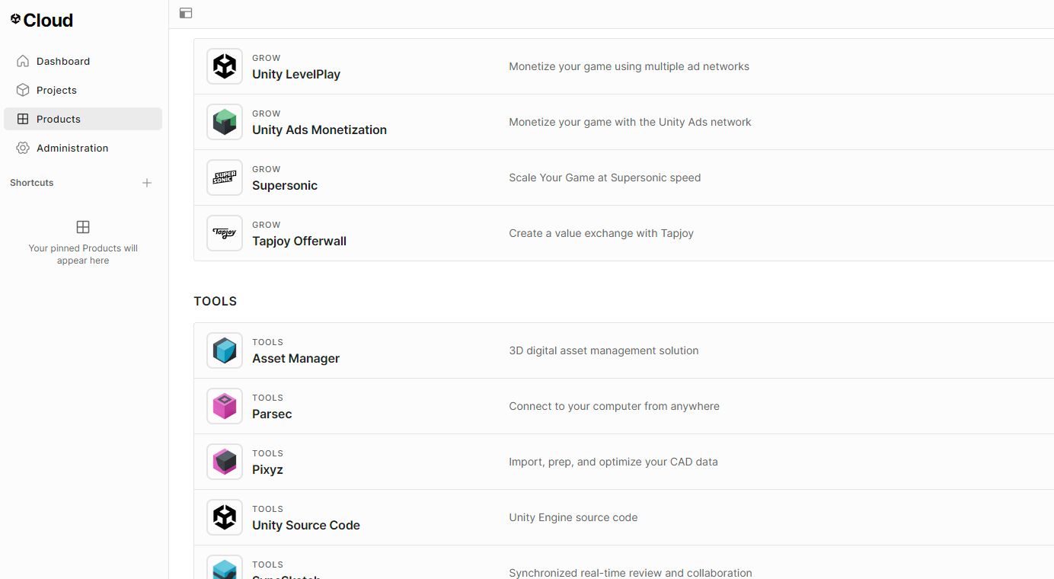Open Administration in the sidebar

(83, 148)
